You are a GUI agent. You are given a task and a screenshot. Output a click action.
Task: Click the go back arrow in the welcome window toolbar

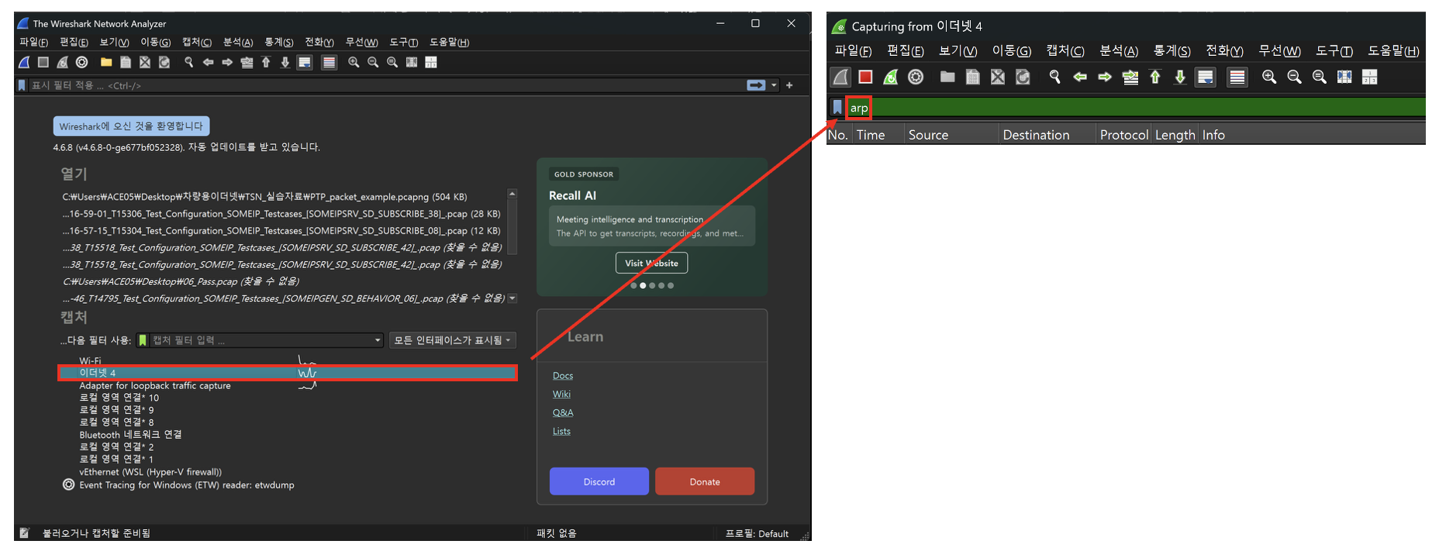point(208,62)
